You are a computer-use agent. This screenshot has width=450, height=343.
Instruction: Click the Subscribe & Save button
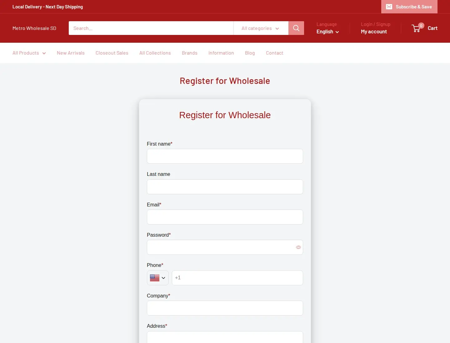tap(409, 7)
